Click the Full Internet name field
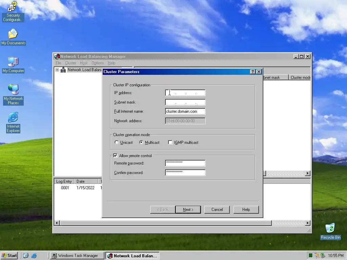This screenshot has width=347, height=260. (185, 111)
